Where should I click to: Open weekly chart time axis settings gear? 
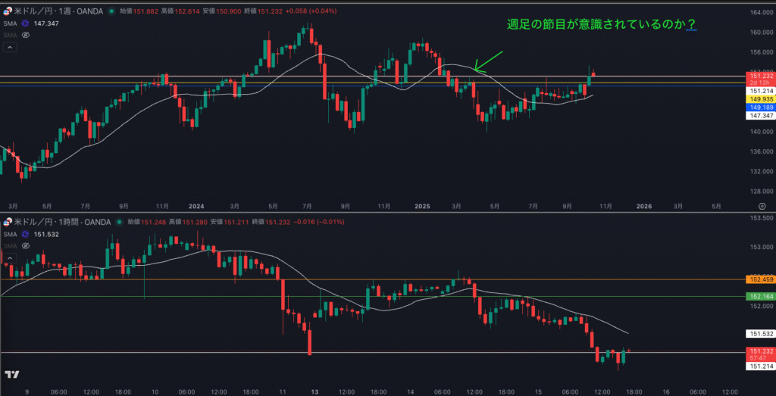coord(761,206)
